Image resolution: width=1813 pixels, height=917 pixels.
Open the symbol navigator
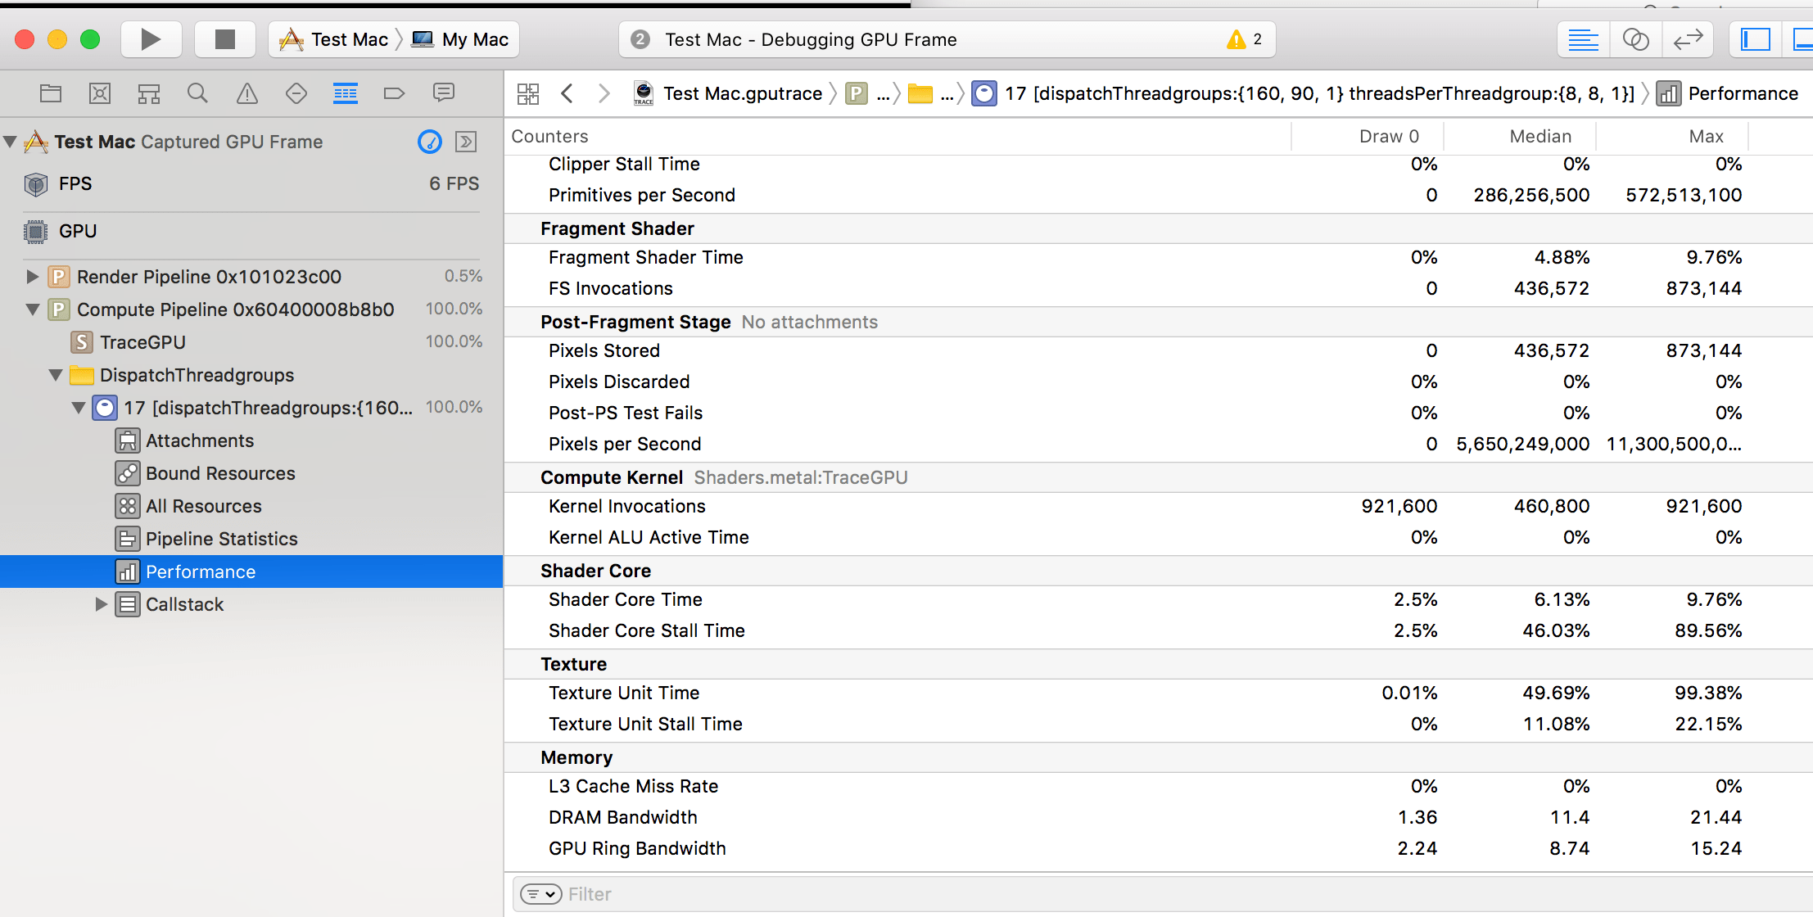[149, 93]
